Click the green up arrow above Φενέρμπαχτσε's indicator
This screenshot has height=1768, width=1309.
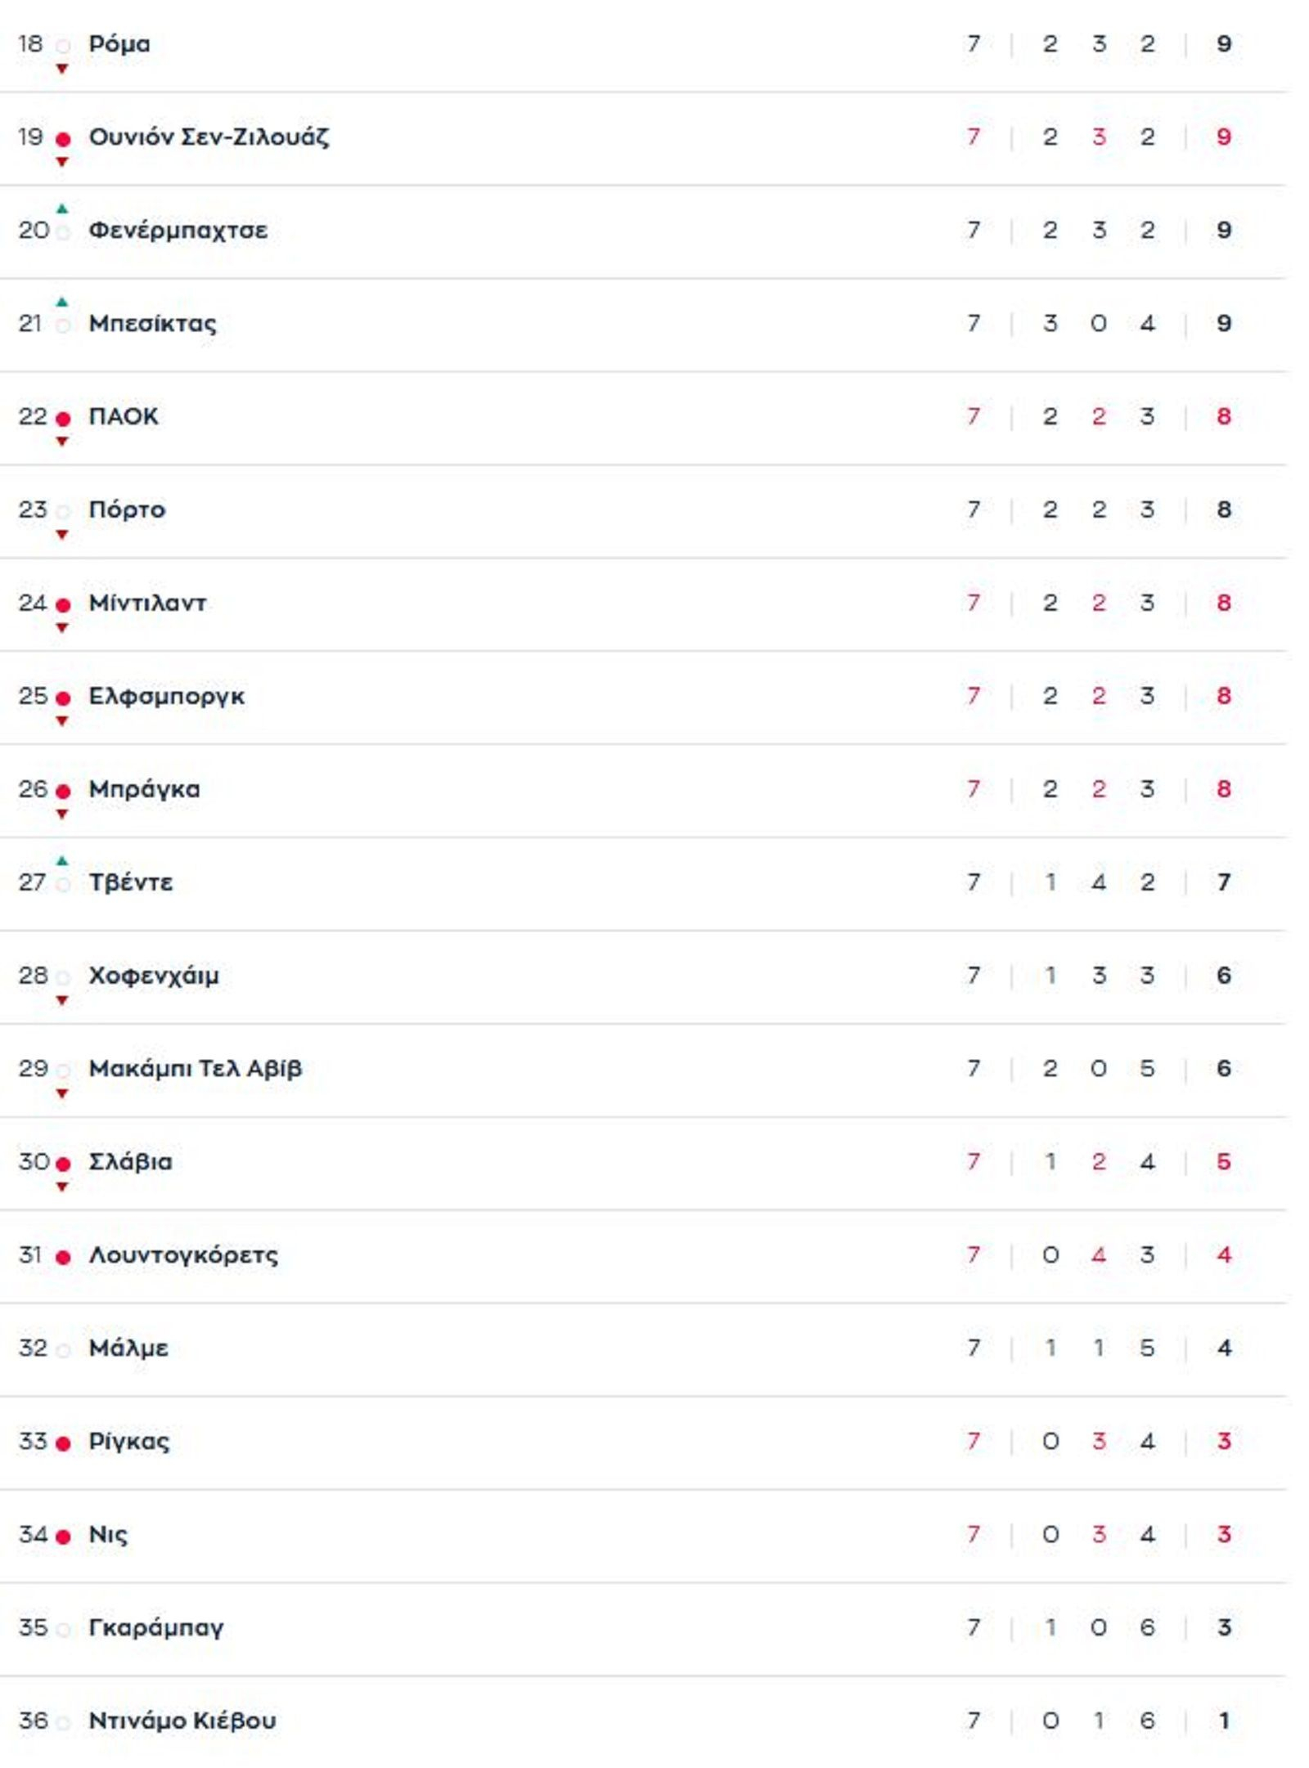point(62,209)
